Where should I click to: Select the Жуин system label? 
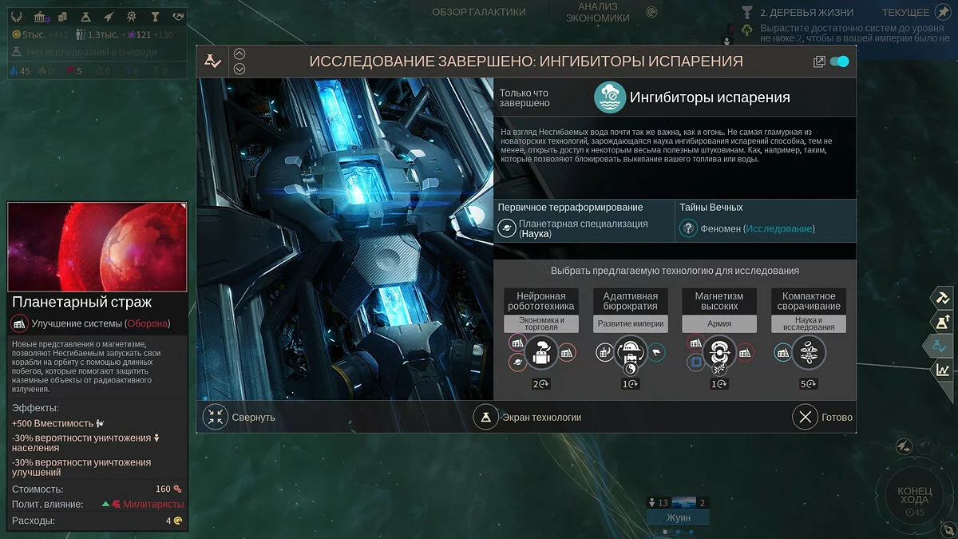point(677,517)
